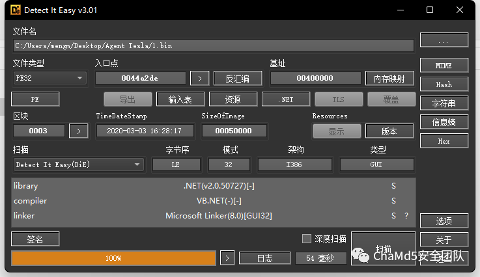
Task: Open the 信息熵 entropy viewer
Action: [x=444, y=122]
